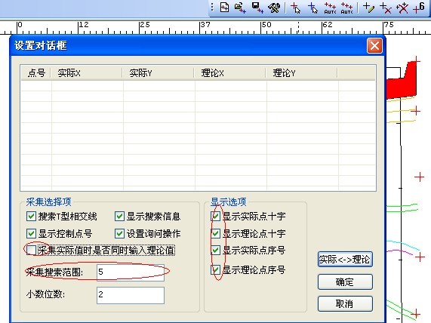Viewport: 431px width, 323px height.
Task: Click the new points file icon
Action: pos(225,8)
